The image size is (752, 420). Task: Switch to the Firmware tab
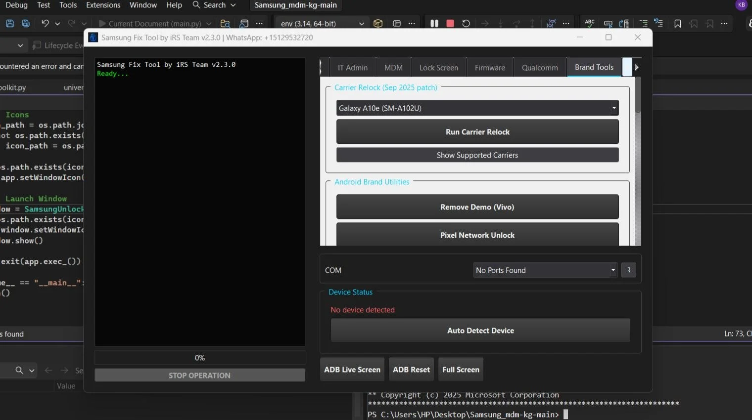tap(490, 68)
